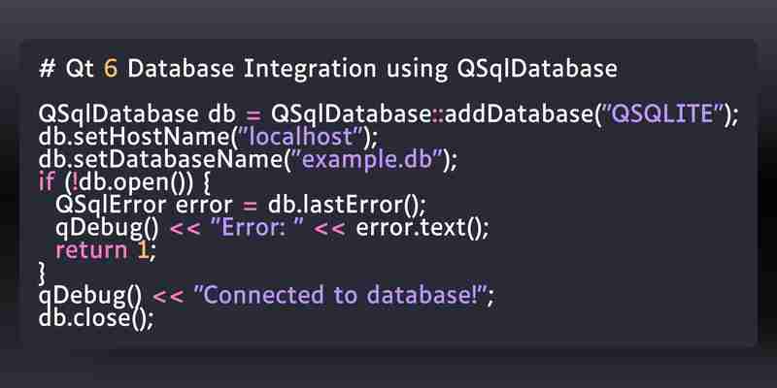
Task: Click the pink 'return' keyword
Action: (91, 250)
